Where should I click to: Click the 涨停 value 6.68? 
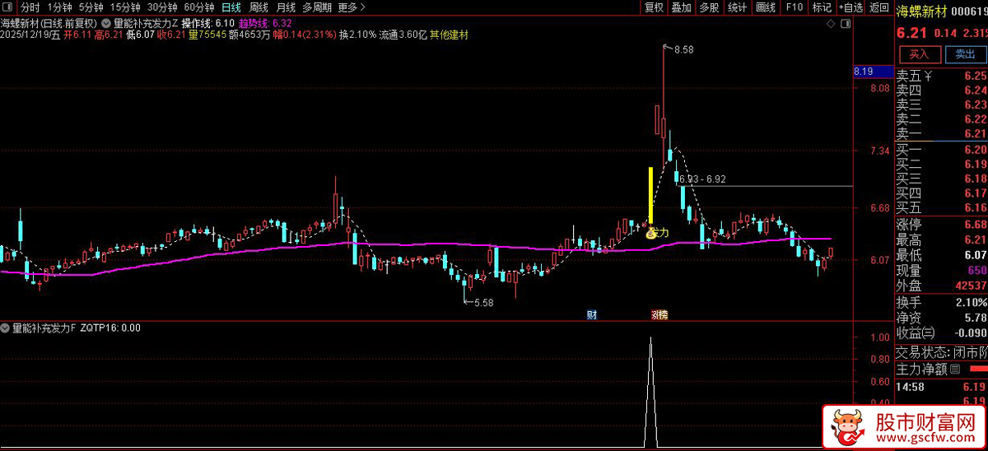point(975,225)
